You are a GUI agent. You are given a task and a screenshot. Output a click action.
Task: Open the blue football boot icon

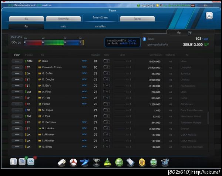pyautogui.click(x=85, y=162)
